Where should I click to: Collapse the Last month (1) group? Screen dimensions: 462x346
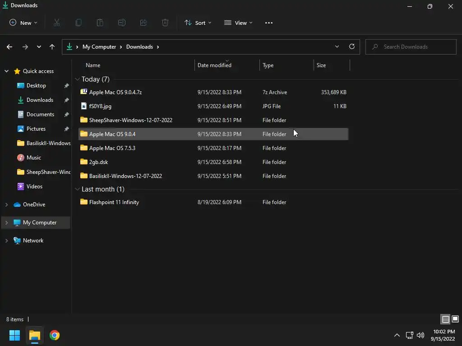[x=78, y=189]
